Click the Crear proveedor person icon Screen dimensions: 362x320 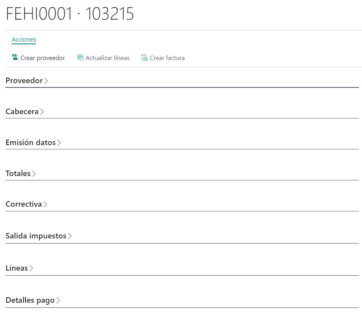click(14, 57)
